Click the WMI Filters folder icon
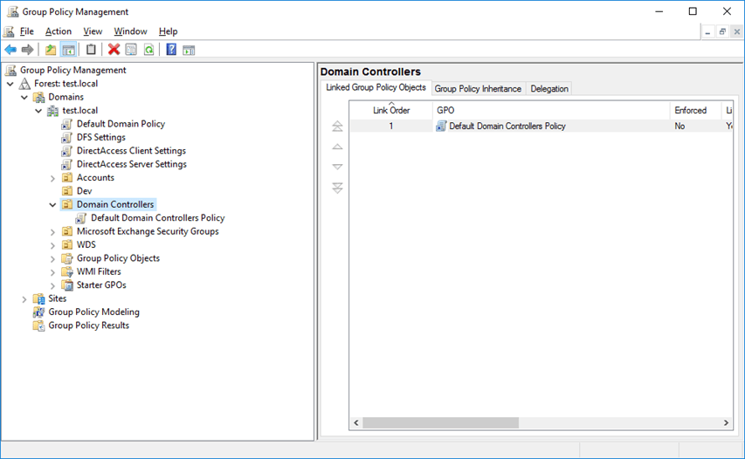Screen dimensions: 745x459 coord(67,271)
